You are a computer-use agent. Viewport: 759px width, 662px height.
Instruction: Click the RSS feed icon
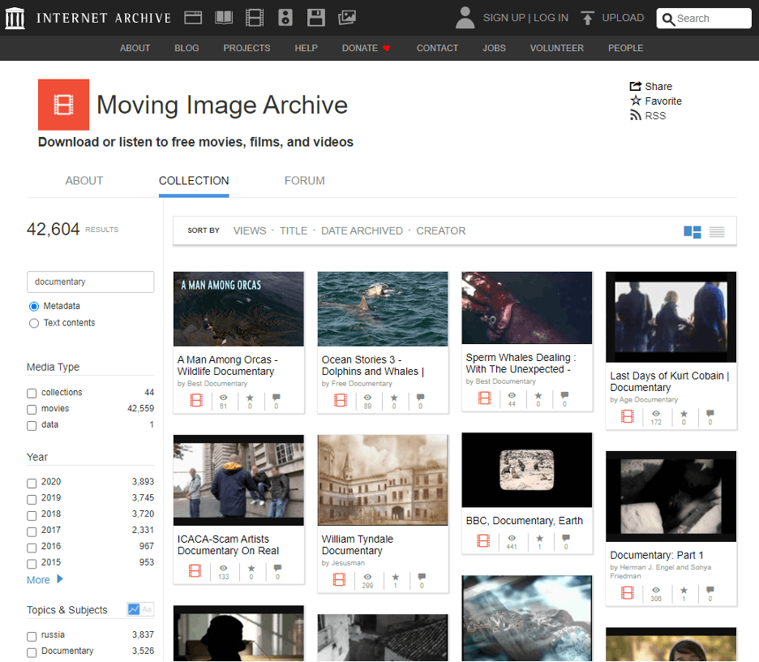pos(635,115)
